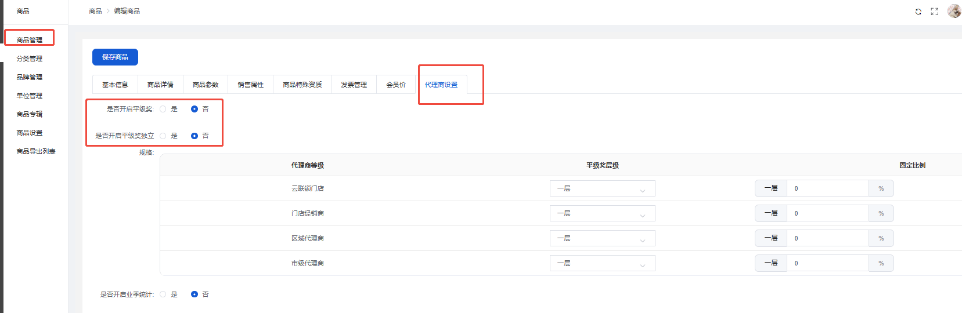Switch to the 发票管理 tab

354,85
